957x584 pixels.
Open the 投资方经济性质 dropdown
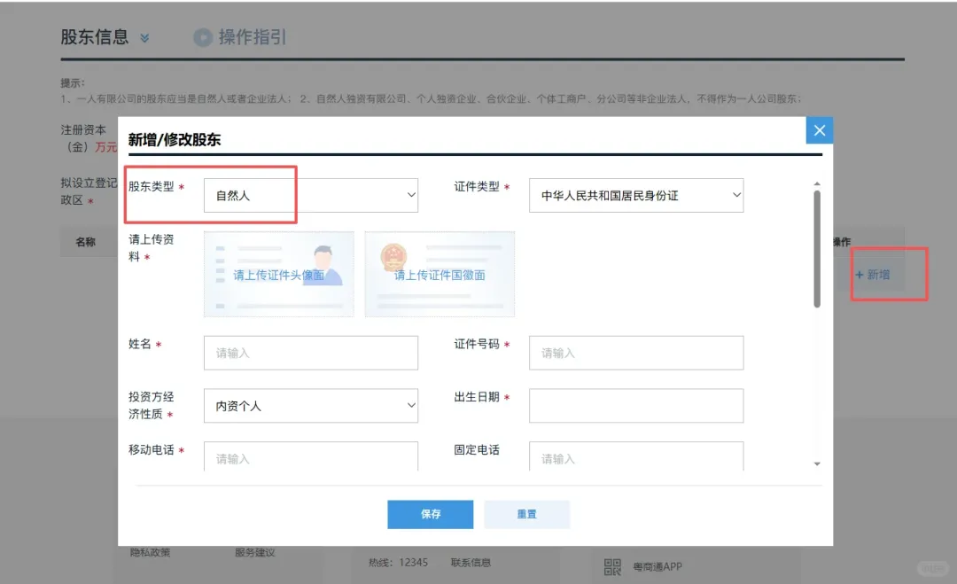[310, 405]
